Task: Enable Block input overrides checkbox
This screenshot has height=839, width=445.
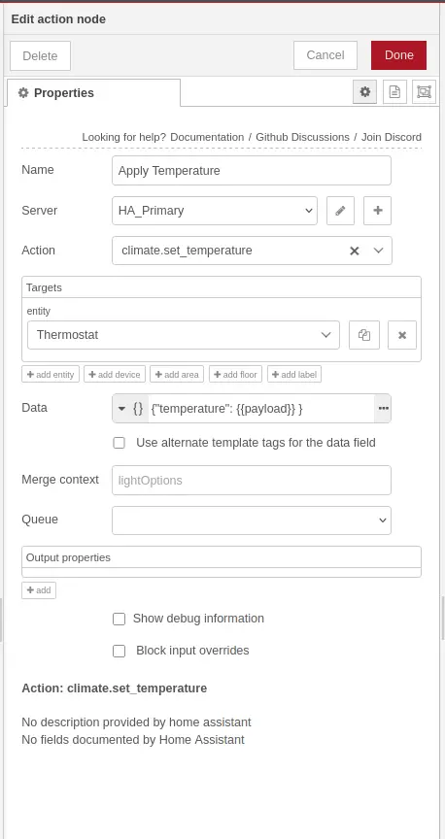Action: [x=119, y=651]
